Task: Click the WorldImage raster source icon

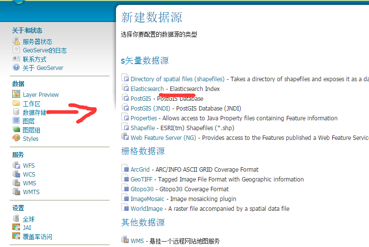Action: [x=125, y=207]
